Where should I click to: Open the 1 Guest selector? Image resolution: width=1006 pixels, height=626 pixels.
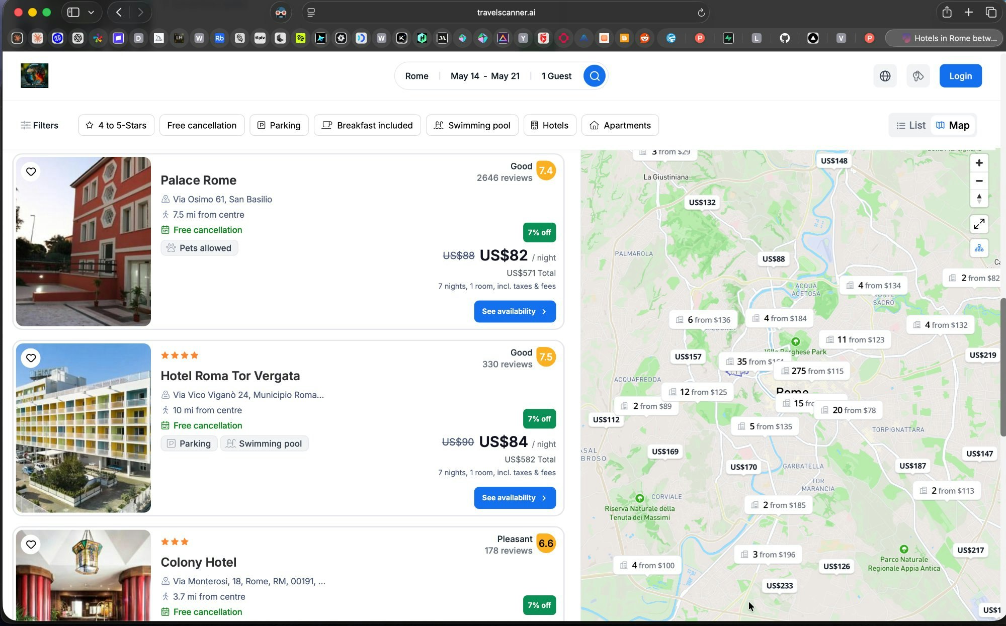(x=556, y=75)
